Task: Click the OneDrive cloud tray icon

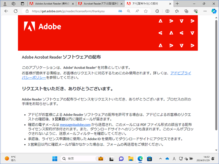Action: [167, 158]
